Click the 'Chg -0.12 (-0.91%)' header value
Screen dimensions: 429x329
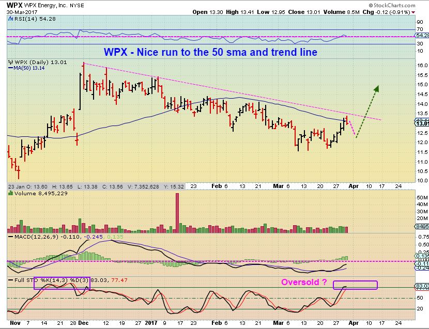pos(387,12)
